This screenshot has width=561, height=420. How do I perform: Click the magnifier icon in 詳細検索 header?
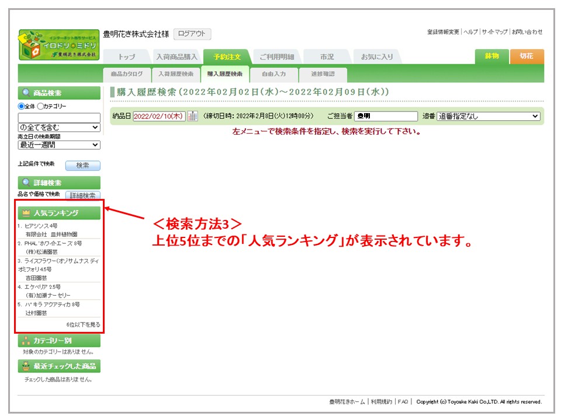coord(26,183)
